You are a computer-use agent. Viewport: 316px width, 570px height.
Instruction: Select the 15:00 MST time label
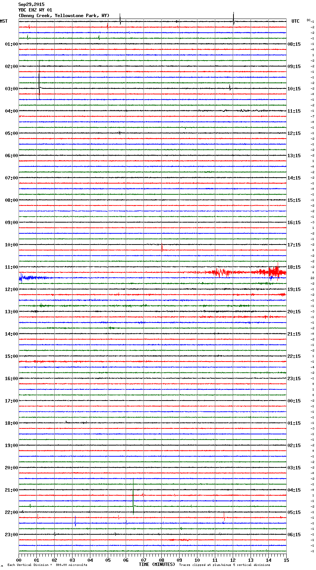(x=12, y=356)
